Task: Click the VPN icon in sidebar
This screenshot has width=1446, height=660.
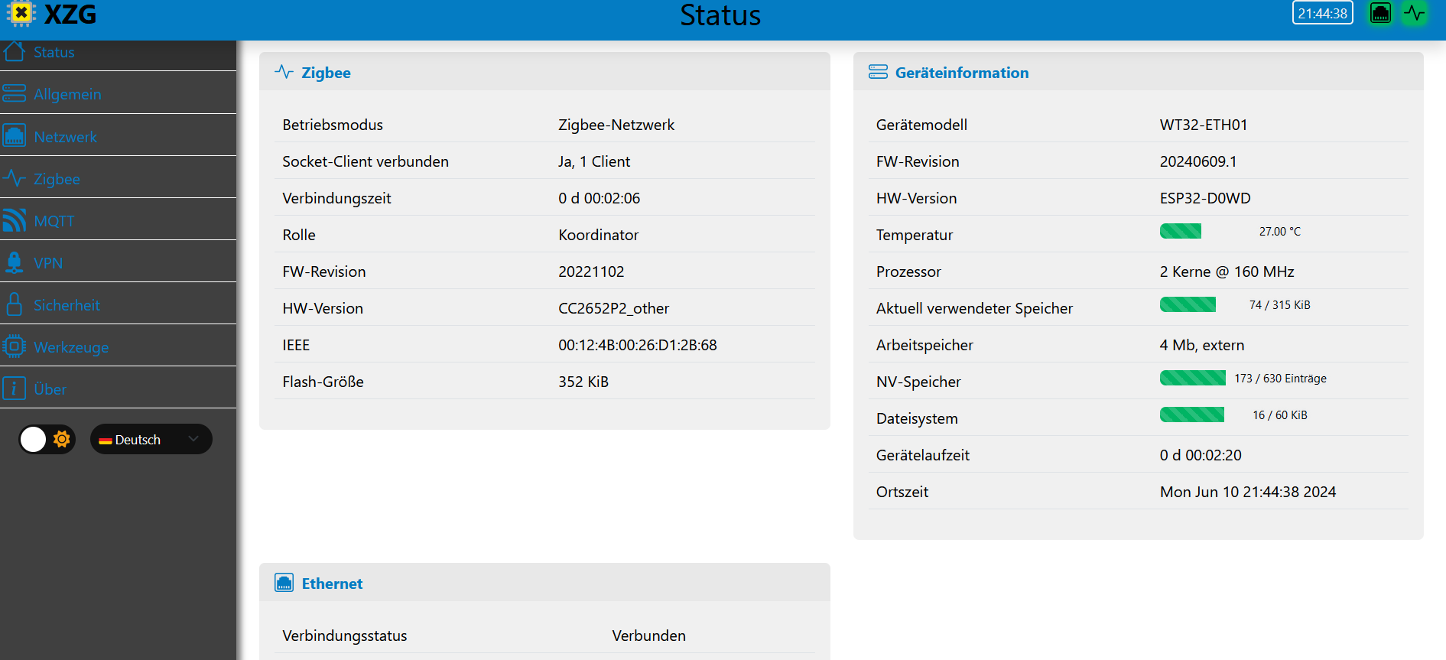Action: pos(15,263)
